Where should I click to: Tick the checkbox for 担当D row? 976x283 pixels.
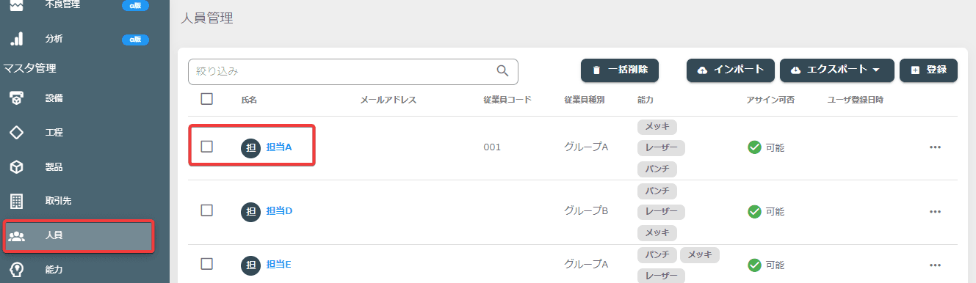(x=207, y=210)
